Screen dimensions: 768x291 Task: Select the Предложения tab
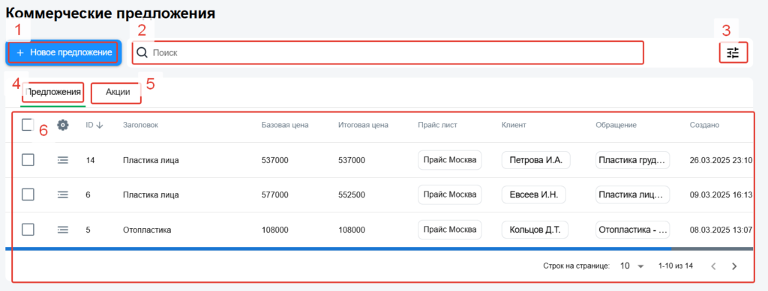(x=53, y=92)
